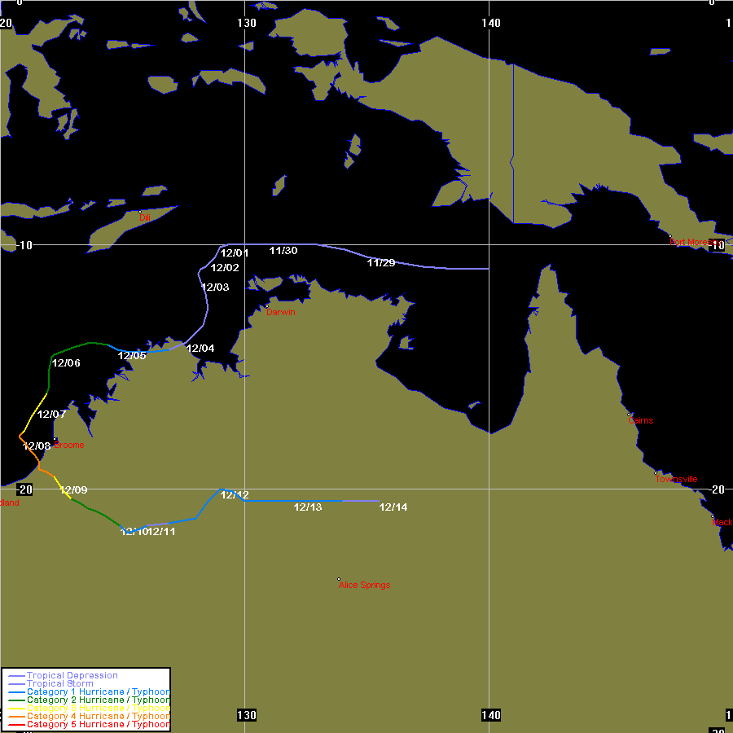Click the 12/08 track date label

pyautogui.click(x=37, y=446)
